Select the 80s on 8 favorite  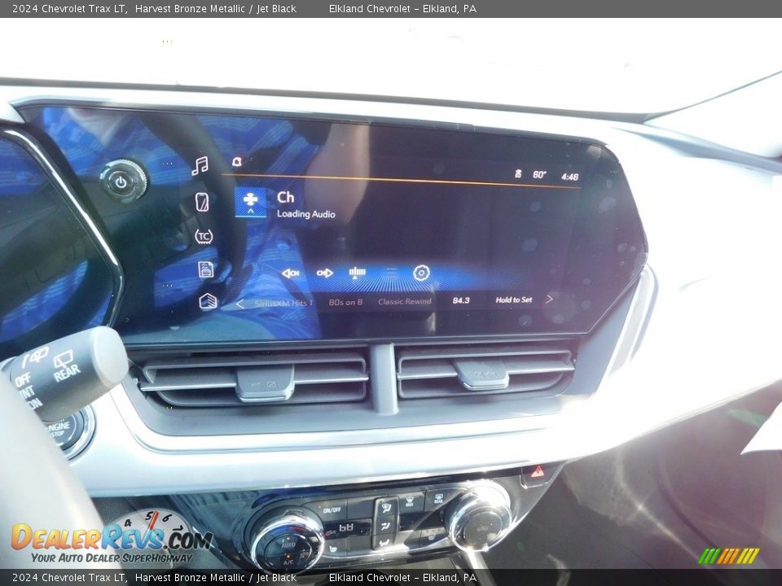[x=345, y=302]
